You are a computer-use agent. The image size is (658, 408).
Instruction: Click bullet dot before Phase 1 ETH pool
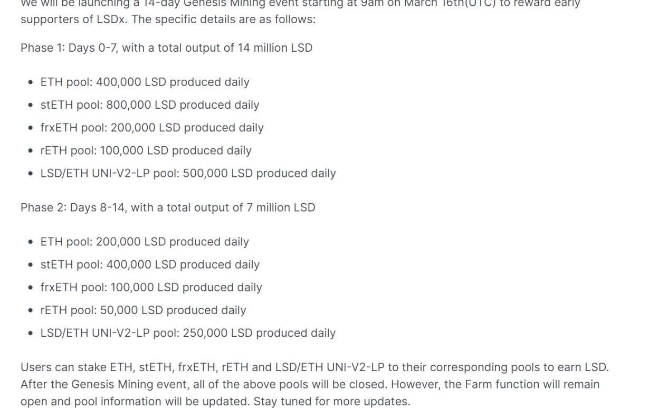click(31, 82)
